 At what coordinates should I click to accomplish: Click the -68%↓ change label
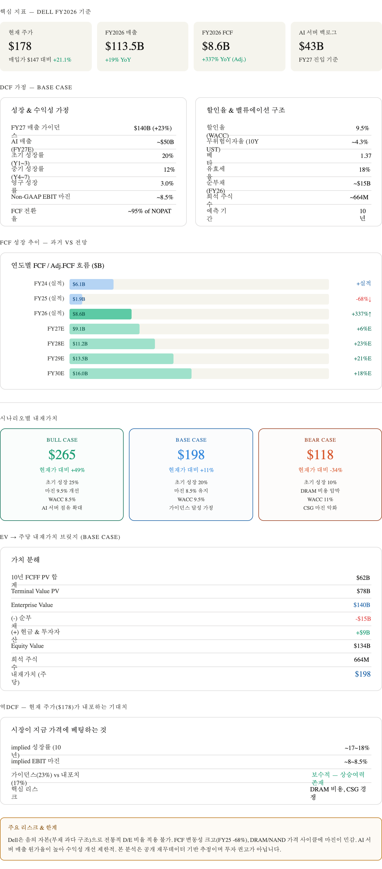coord(363,299)
